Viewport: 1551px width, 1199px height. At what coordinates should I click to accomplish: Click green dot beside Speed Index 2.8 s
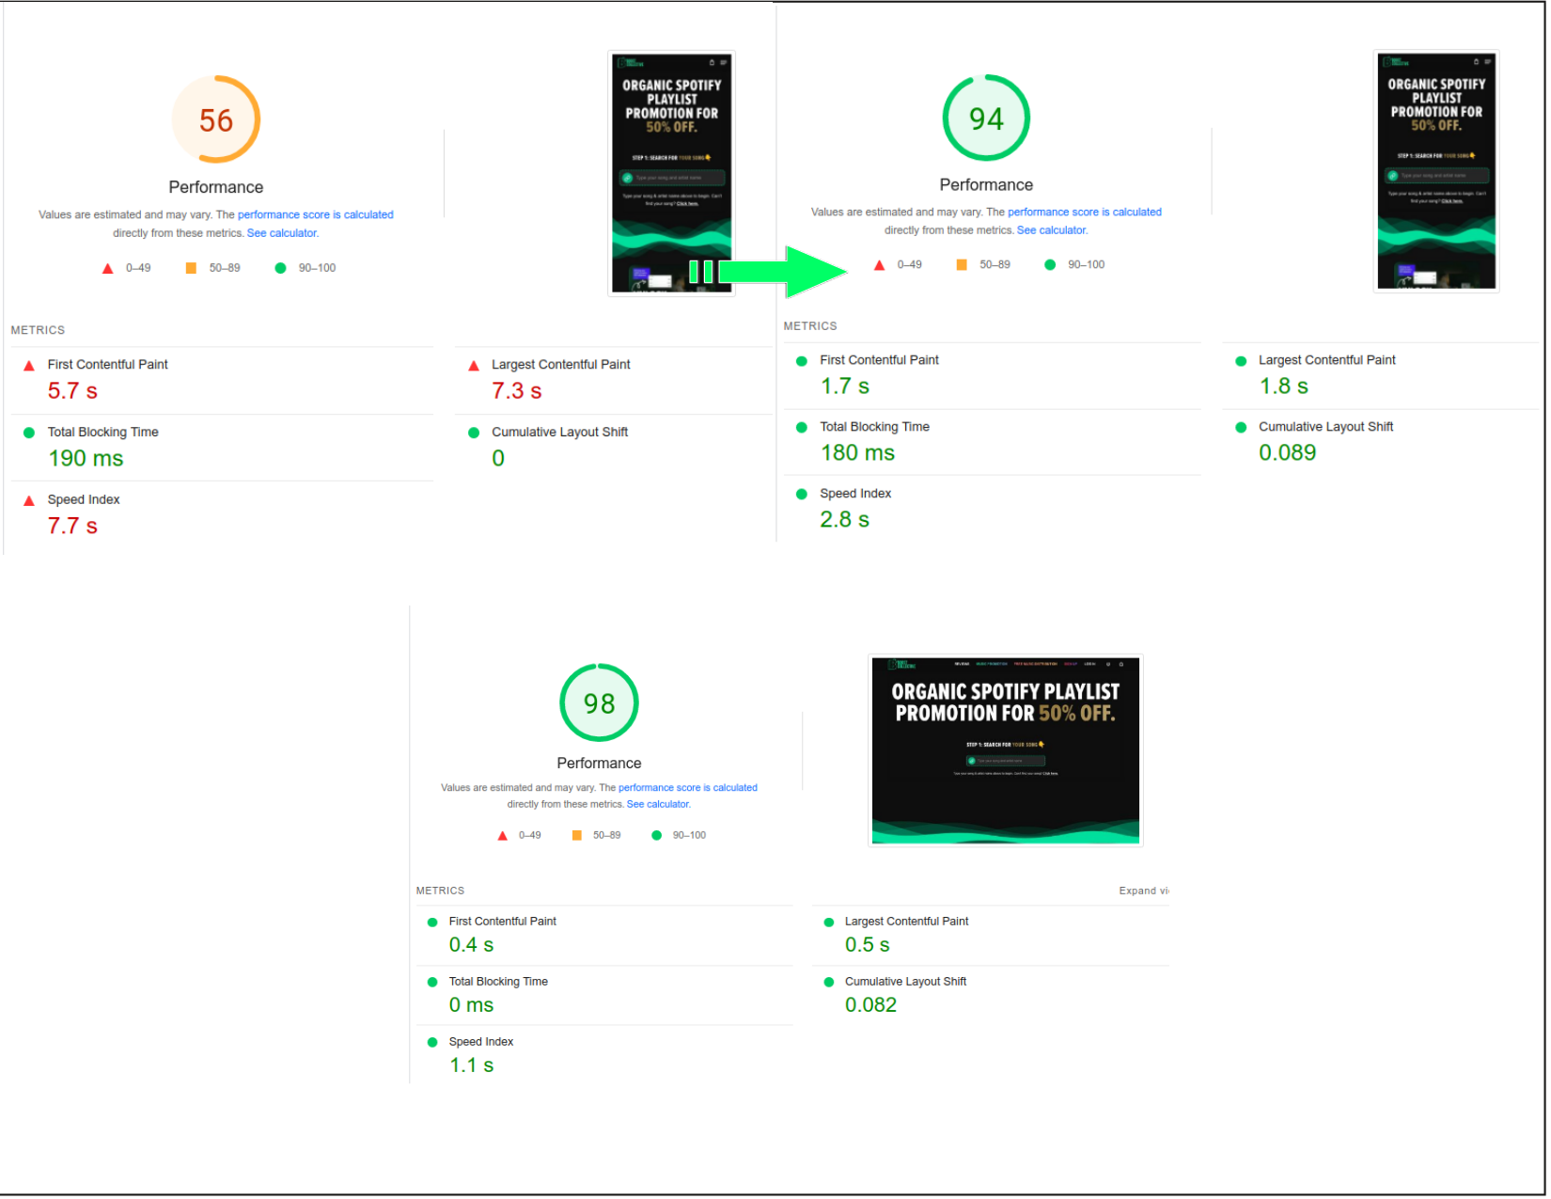802,494
